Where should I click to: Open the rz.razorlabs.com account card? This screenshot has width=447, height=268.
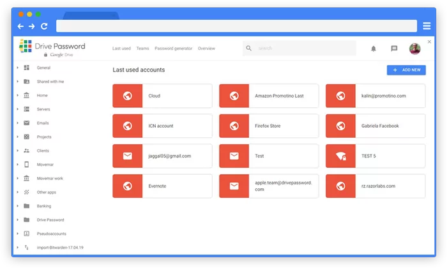(x=375, y=186)
